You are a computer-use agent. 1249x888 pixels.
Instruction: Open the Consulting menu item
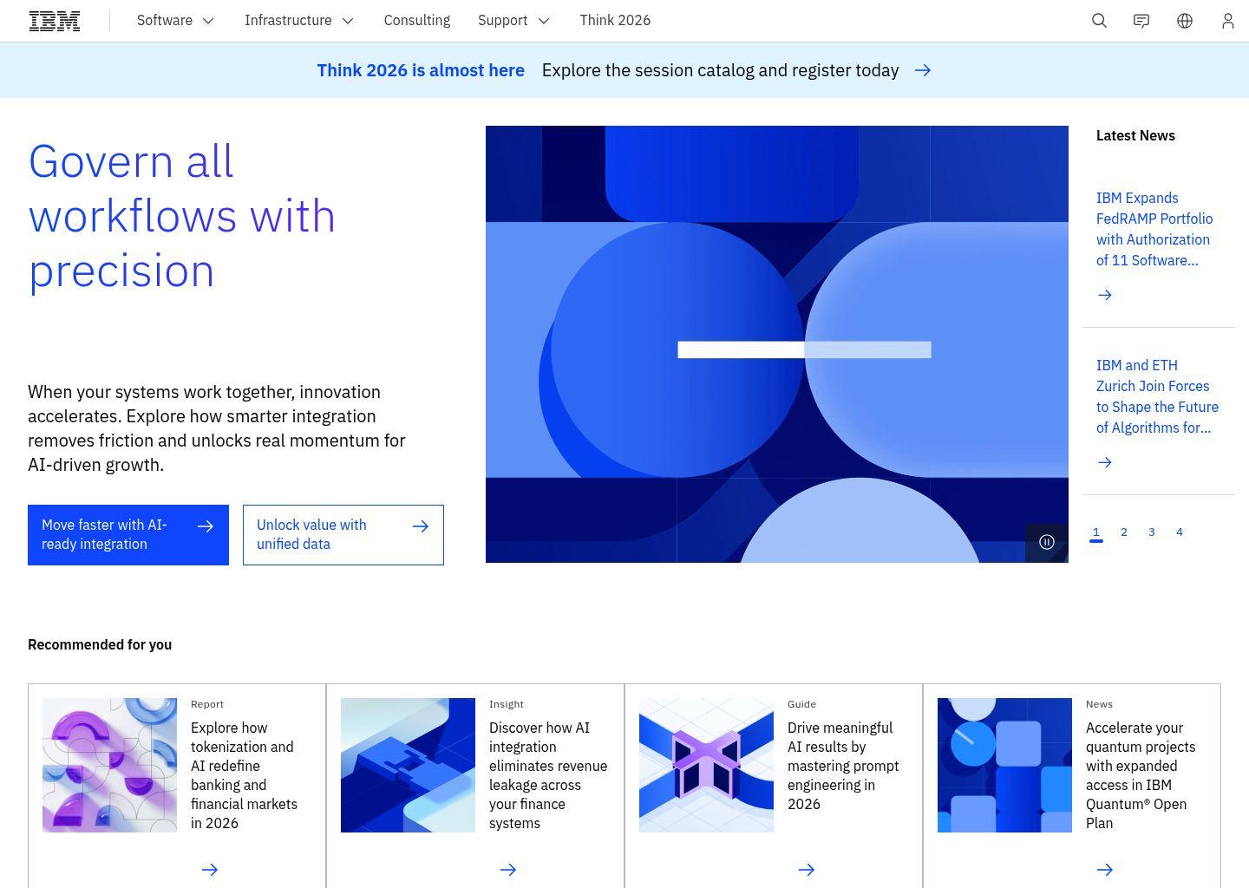[416, 20]
